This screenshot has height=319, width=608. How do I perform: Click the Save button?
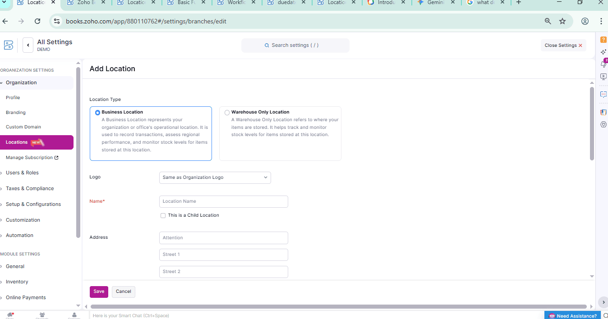(x=99, y=292)
